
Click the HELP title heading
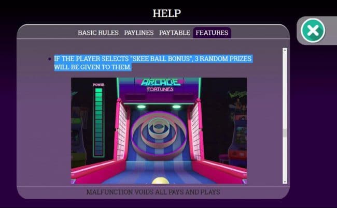pos(166,13)
